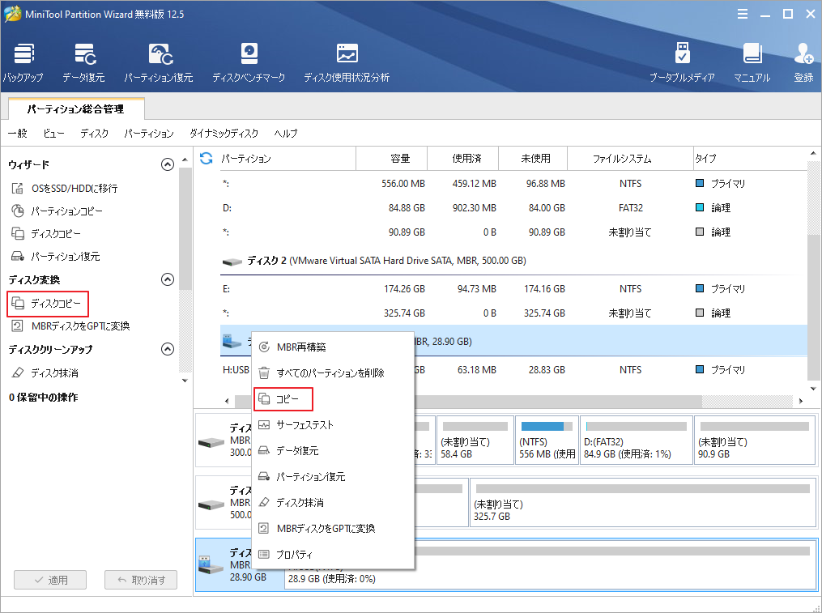This screenshot has width=822, height=613.
Task: Open ディスクコピー under the ウィザード section
Action: click(46, 234)
